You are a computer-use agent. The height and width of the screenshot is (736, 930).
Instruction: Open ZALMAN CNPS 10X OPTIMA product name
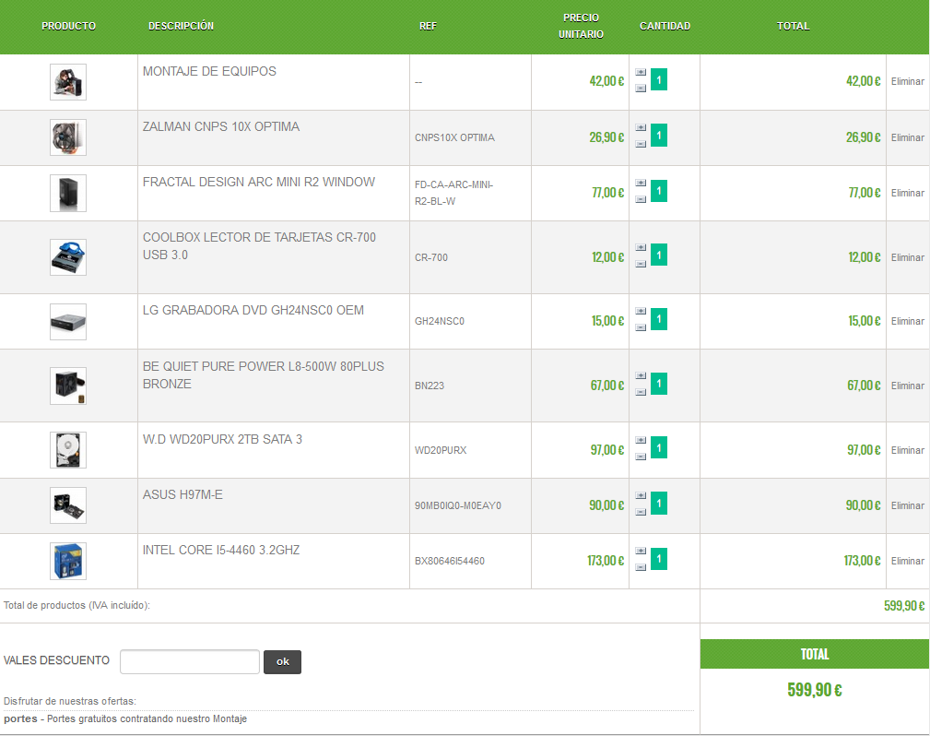pos(220,126)
